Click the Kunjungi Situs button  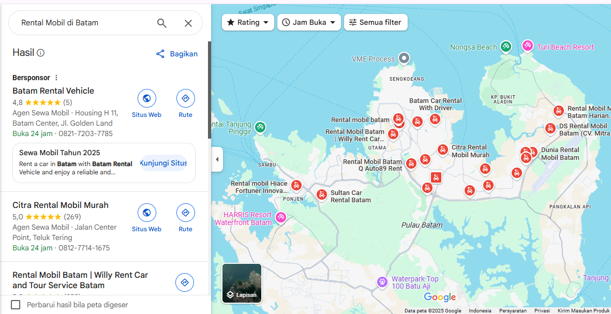point(163,163)
